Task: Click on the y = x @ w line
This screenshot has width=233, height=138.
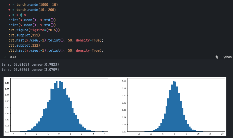Action: click(x=17, y=15)
